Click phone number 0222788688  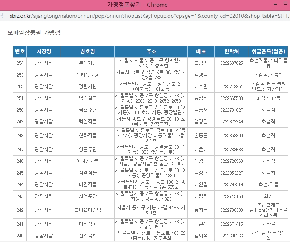coord(232,149)
